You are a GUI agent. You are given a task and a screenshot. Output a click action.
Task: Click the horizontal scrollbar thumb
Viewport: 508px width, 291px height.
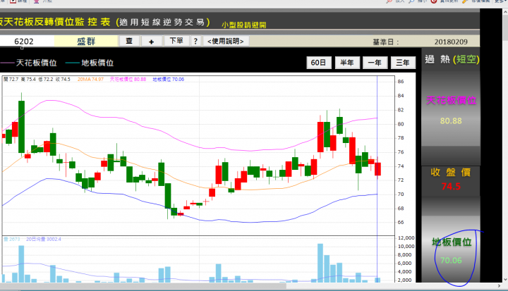pyautogui.click(x=143, y=286)
